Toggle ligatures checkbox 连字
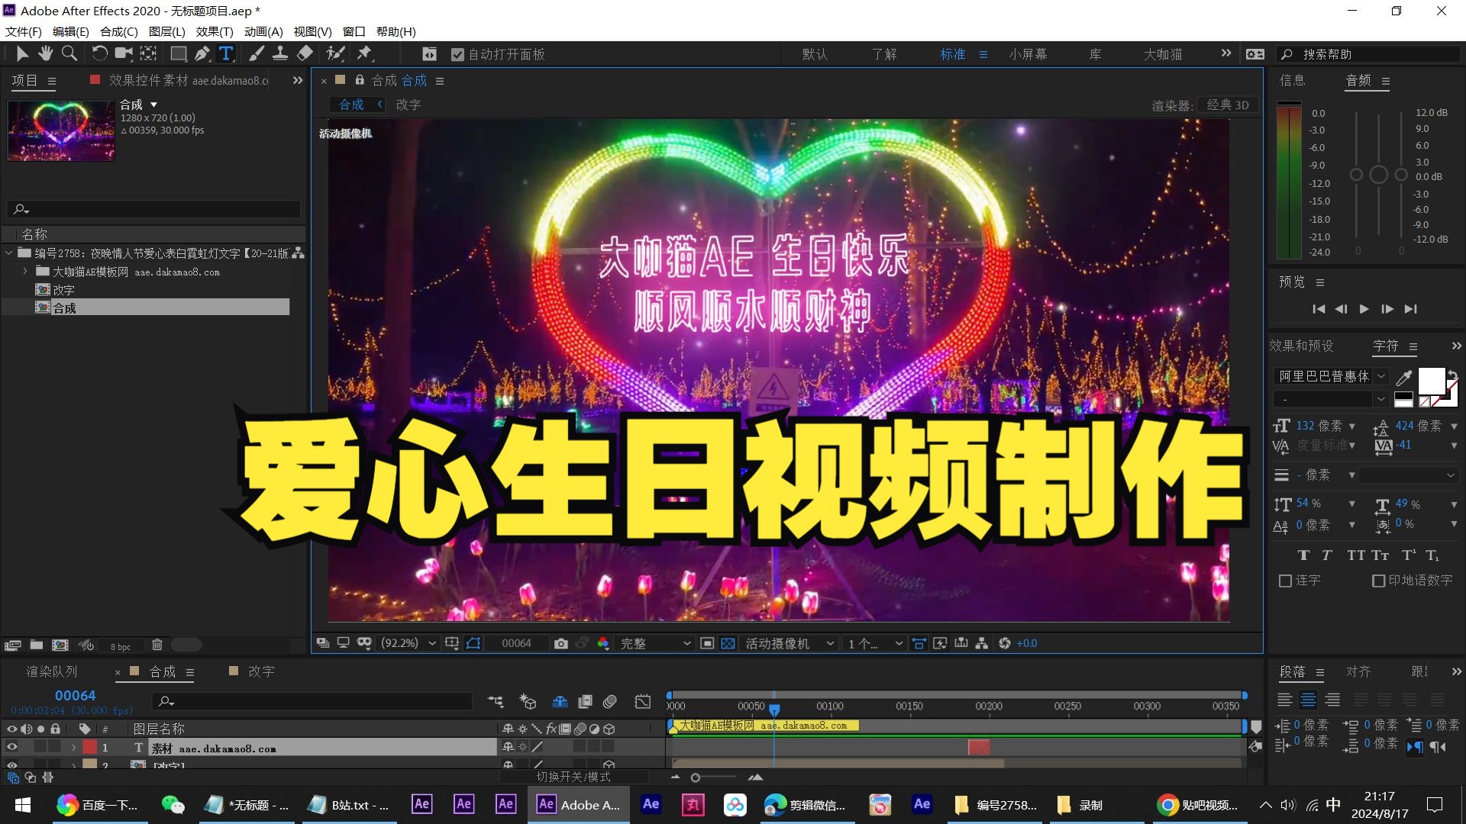 click(1285, 581)
